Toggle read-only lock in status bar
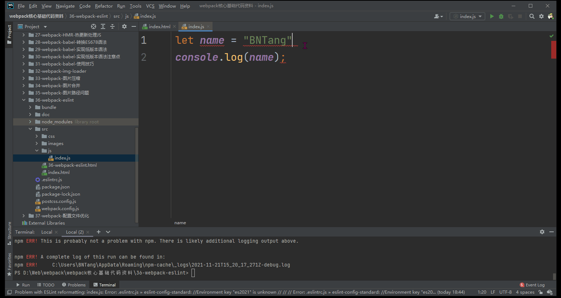This screenshot has height=298, width=561. click(541, 292)
